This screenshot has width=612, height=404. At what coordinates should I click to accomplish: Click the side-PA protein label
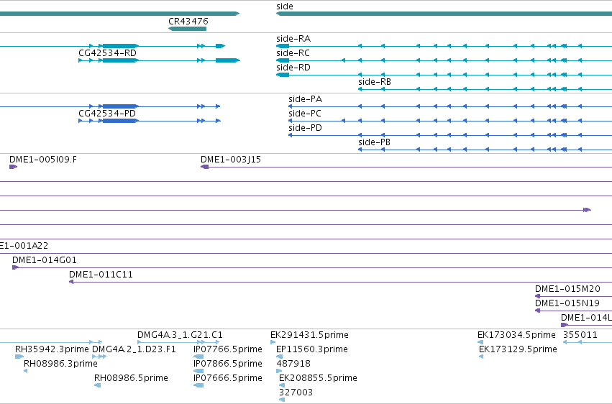point(305,99)
